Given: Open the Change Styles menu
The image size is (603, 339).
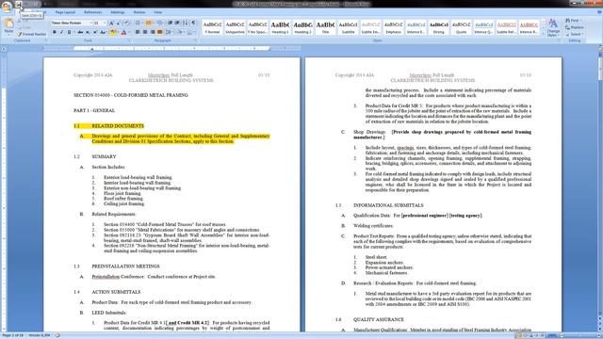Looking at the screenshot, I should pos(553,27).
